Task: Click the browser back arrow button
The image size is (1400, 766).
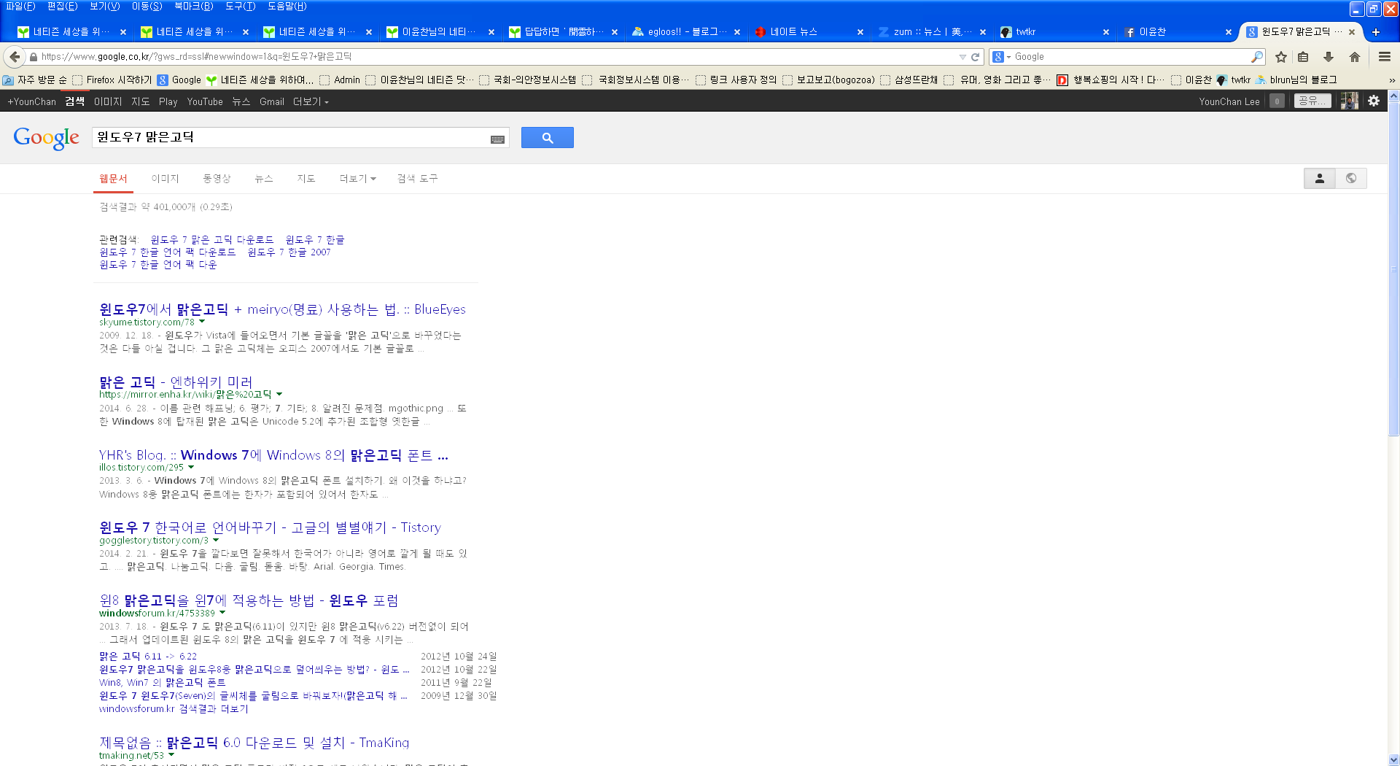Action: coord(15,57)
